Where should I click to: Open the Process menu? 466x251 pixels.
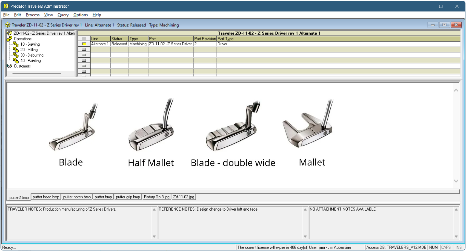coord(32,15)
